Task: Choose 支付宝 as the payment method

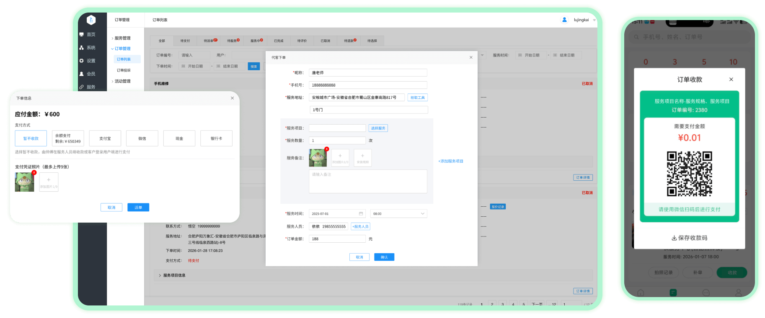Action: pos(105,138)
